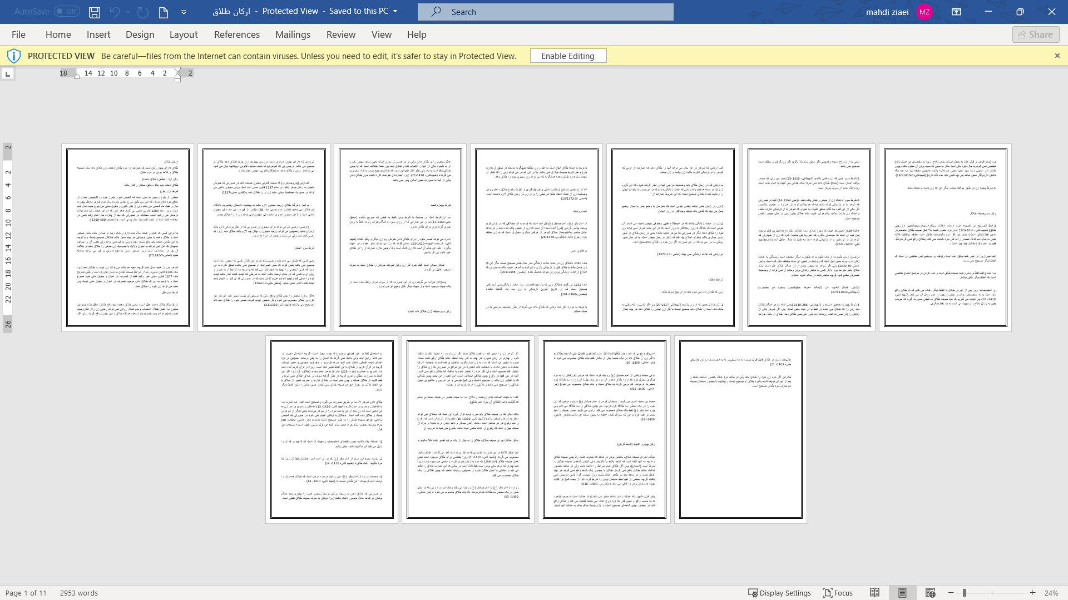Click the Save icon in title bar
This screenshot has height=600, width=1068.
95,12
